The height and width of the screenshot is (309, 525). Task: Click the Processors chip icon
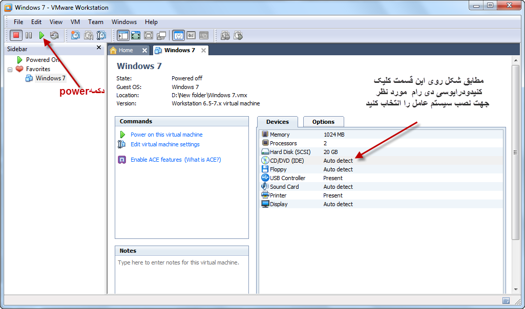click(265, 143)
